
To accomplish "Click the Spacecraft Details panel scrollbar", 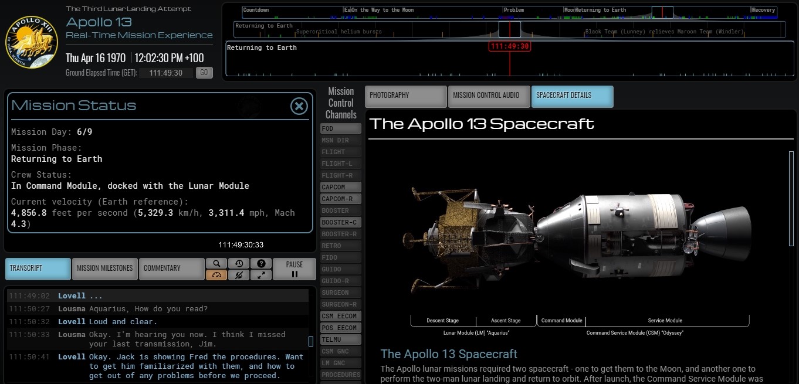I will (791, 198).
